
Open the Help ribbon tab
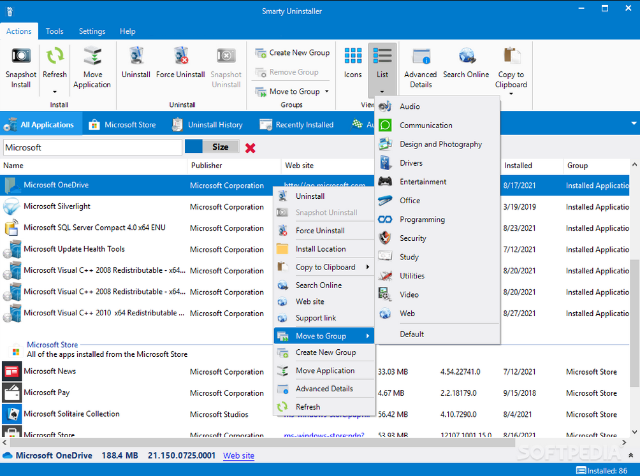127,31
